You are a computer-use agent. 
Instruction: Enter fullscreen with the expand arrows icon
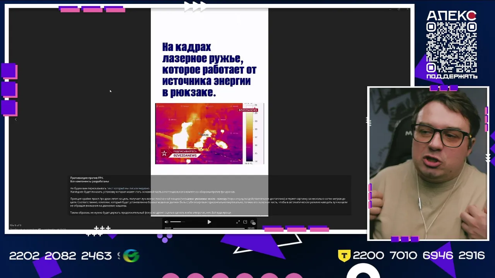point(238,222)
